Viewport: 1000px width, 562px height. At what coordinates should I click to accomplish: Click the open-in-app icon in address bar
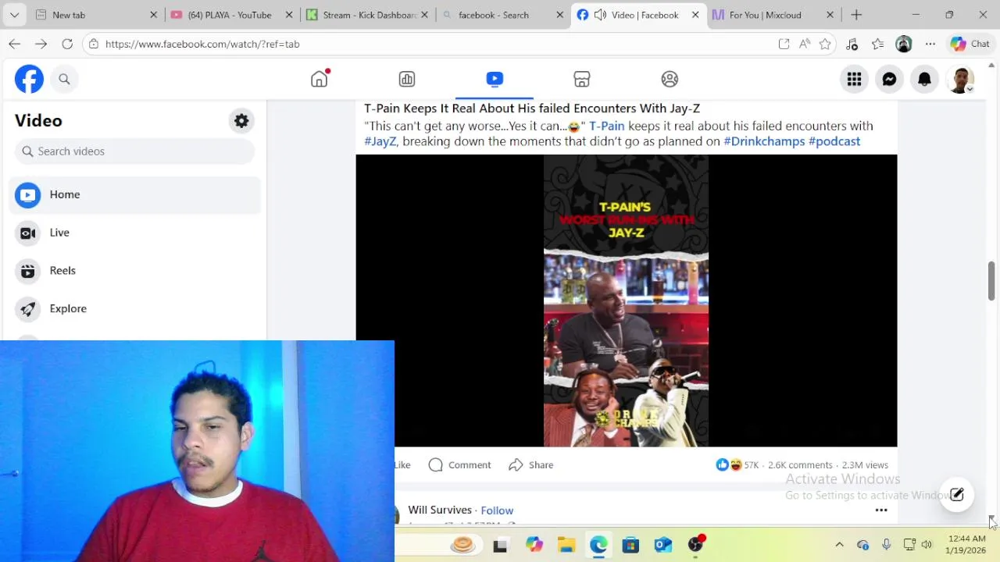(784, 44)
